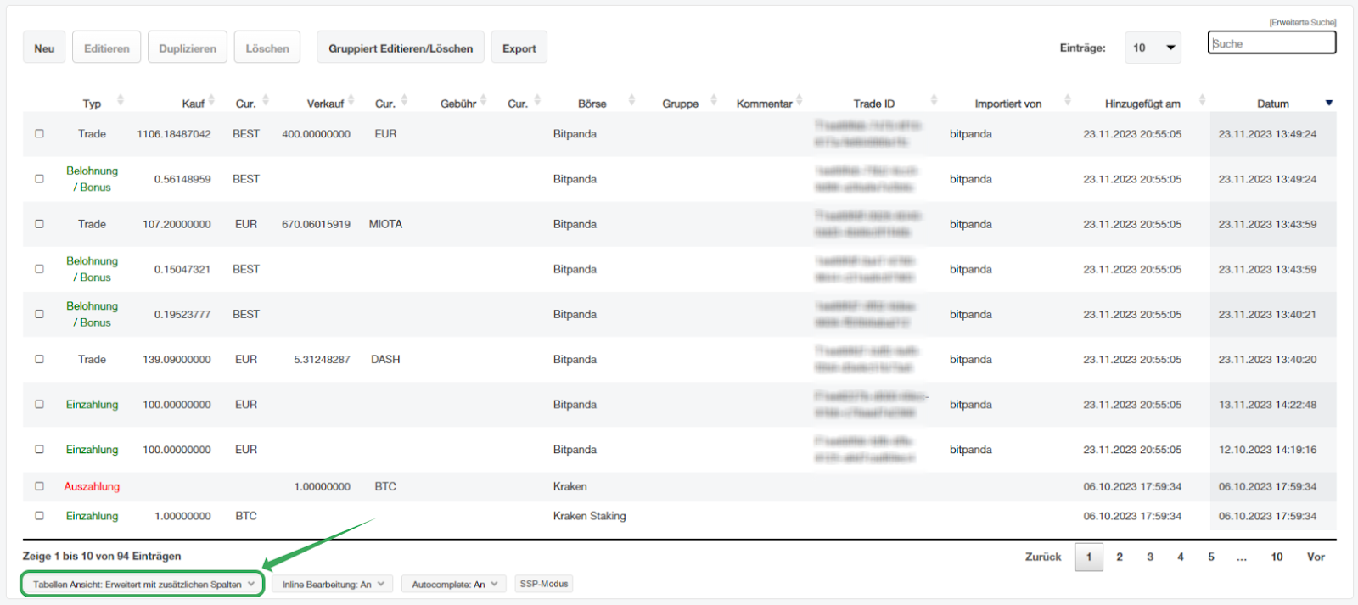Select checkbox for Belohnung row 0.15047321 BEST
The height and width of the screenshot is (605, 1358).
(x=39, y=268)
